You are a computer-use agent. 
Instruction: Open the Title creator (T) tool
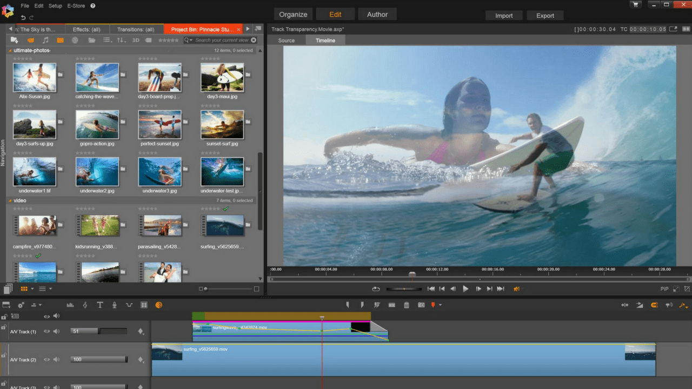[x=100, y=305]
